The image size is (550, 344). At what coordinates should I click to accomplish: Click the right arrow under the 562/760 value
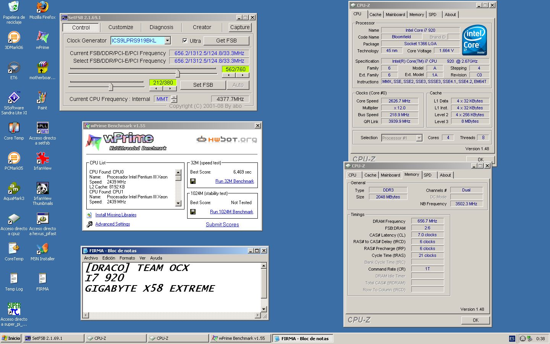click(x=243, y=75)
